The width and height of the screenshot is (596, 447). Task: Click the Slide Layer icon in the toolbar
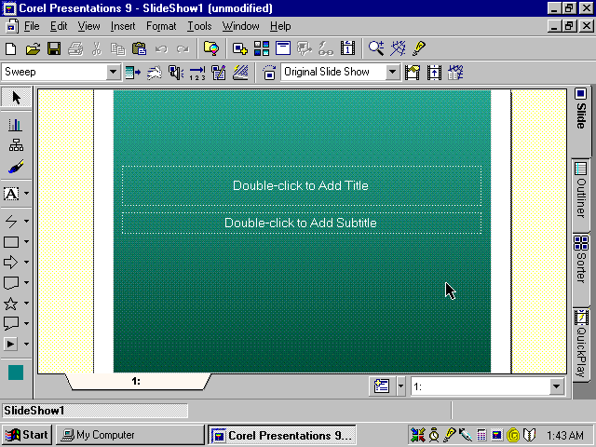pyautogui.click(x=283, y=48)
